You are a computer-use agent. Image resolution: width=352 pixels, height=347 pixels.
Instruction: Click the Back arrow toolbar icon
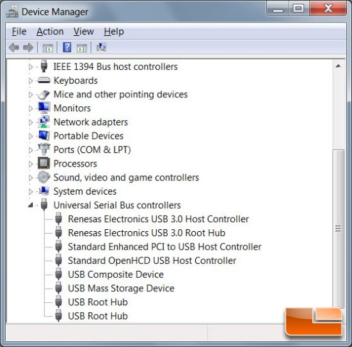coord(14,47)
